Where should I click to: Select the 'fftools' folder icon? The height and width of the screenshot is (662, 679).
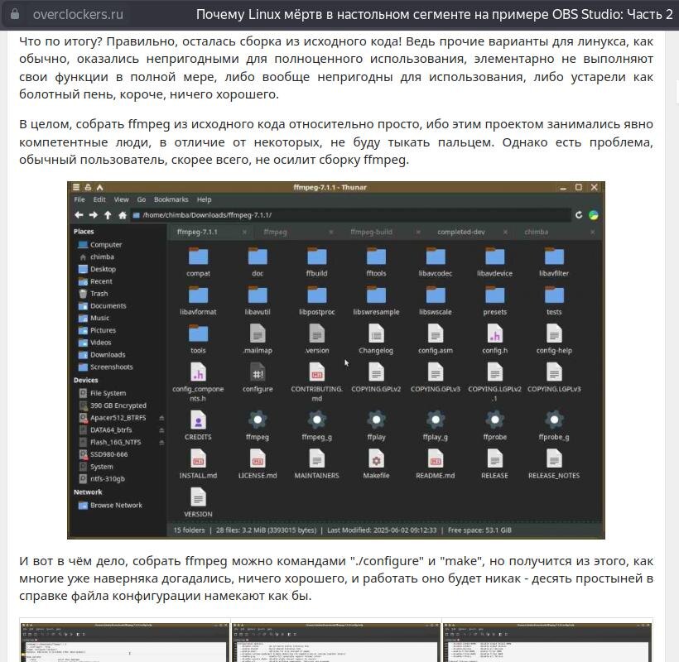point(376,257)
